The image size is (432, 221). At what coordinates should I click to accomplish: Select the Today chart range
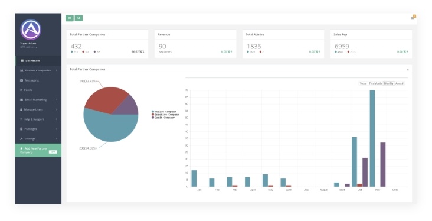[363, 83]
